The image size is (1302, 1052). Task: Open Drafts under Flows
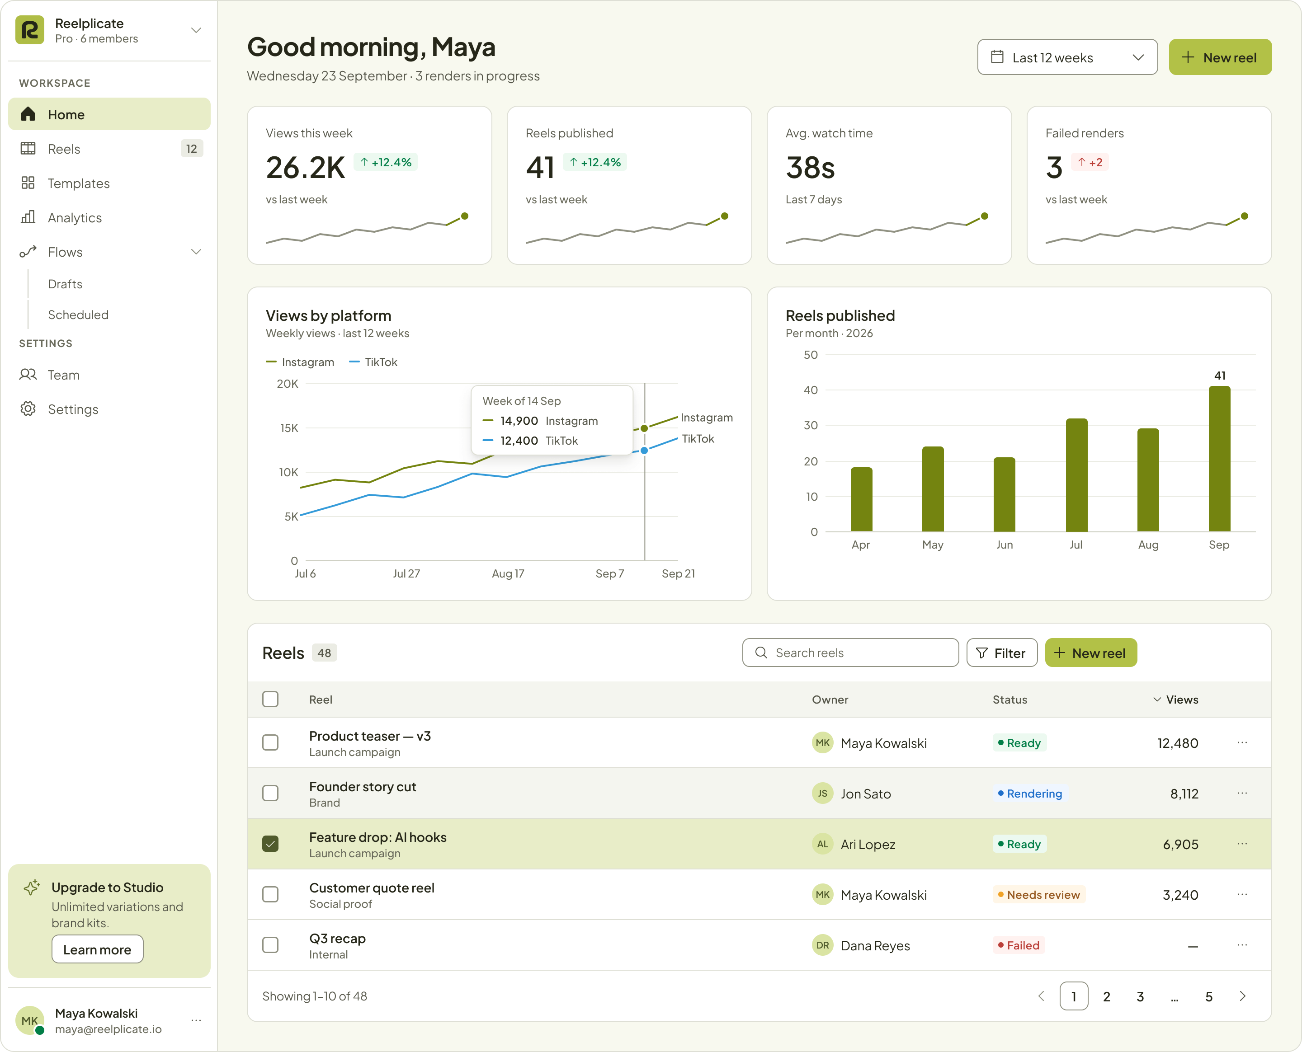tap(65, 284)
